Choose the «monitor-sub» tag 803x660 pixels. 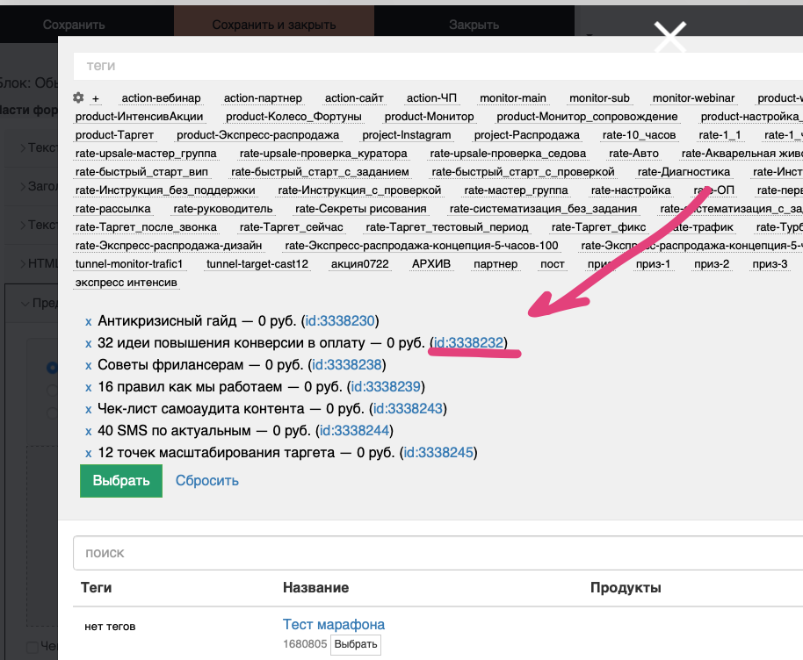600,98
